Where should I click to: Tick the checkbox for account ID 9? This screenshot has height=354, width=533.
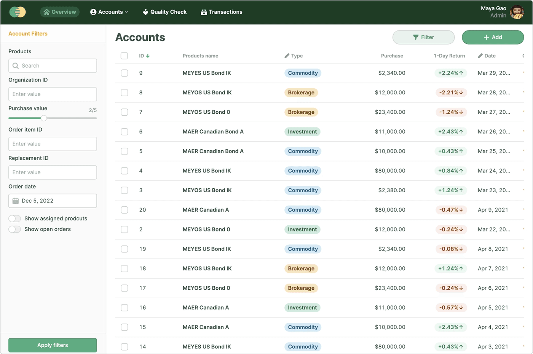tap(124, 73)
